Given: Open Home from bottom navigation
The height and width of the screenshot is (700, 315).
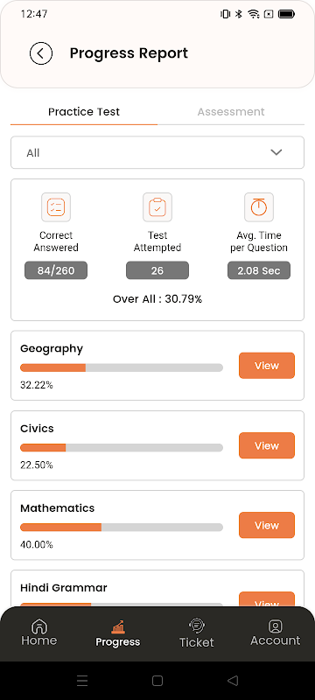Looking at the screenshot, I should pos(39,633).
